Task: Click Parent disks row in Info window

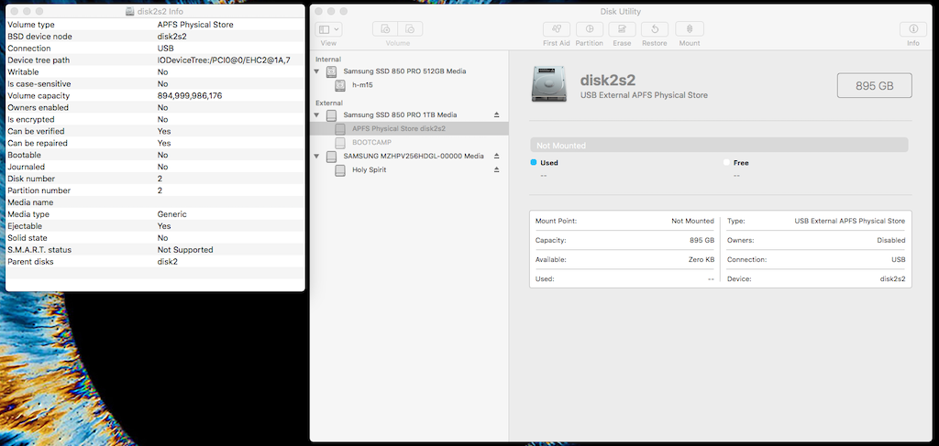Action: [x=155, y=262]
